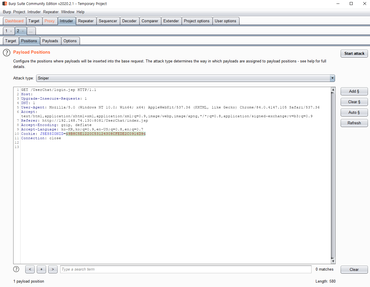The image size is (370, 287).
Task: Click the '0 matches' search result text
Action: point(324,269)
